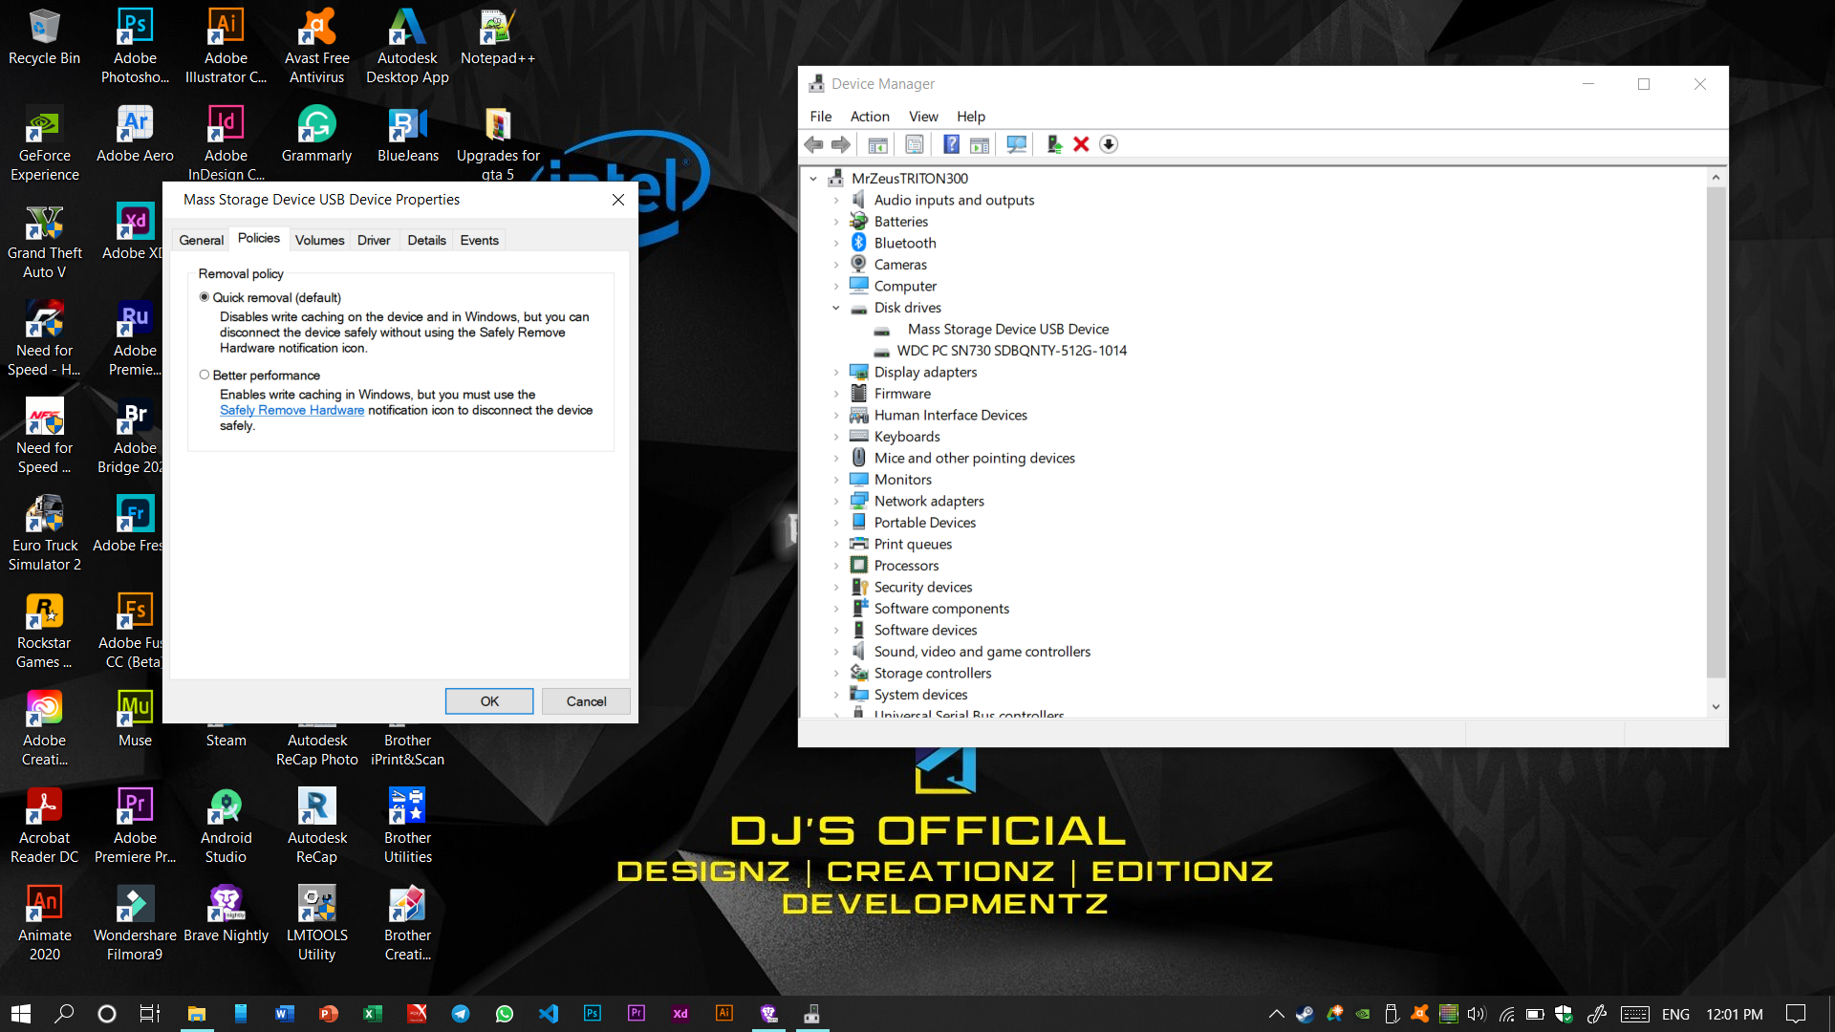Collapse the Disk drives node
Viewport: 1835px width, 1032px height.
[x=836, y=308]
